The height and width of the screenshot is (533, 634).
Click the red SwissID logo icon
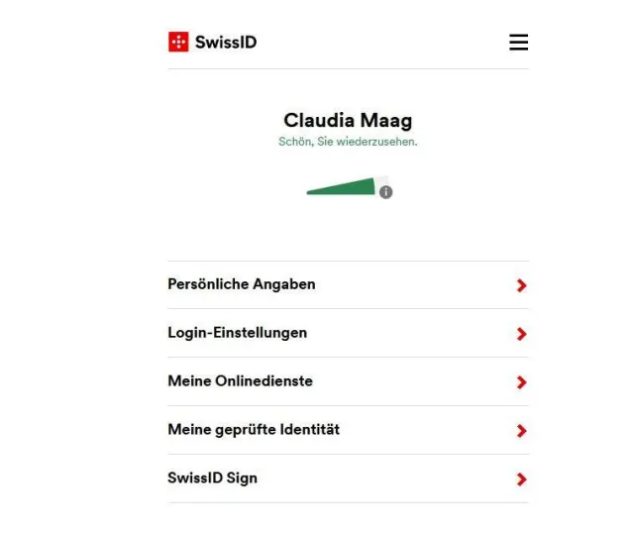point(178,42)
